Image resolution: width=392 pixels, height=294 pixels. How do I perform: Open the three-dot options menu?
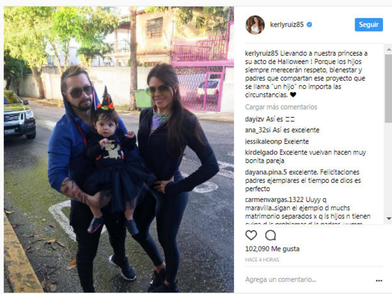click(x=379, y=281)
